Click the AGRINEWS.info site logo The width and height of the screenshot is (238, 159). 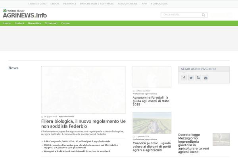[x=25, y=16]
